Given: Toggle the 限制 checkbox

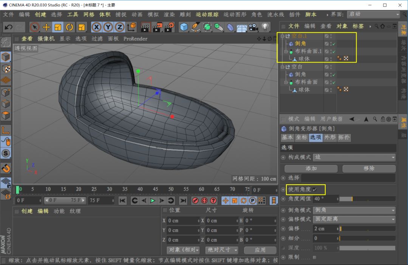Looking at the screenshot, I should pos(314,257).
